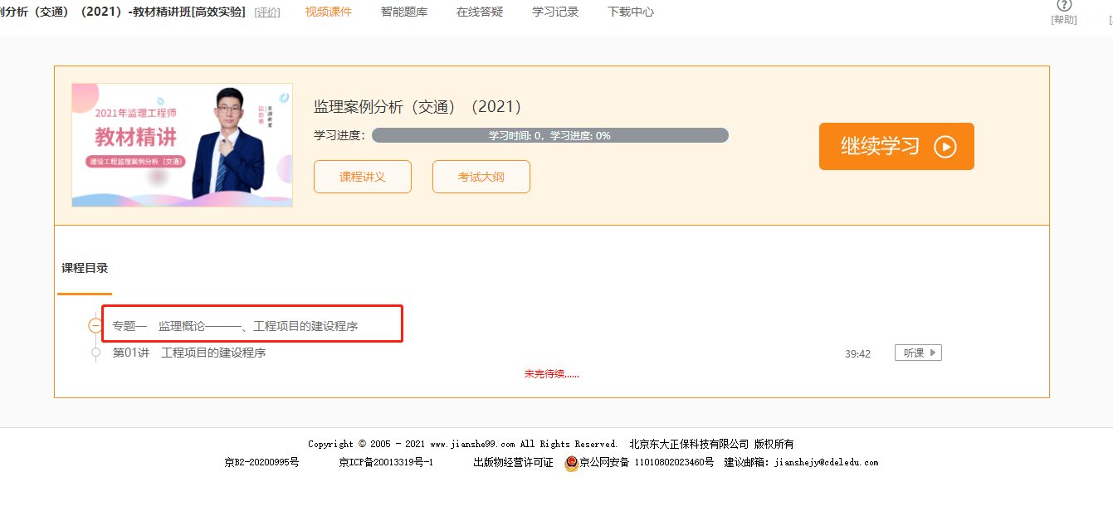Image resolution: width=1113 pixels, height=511 pixels.
Task: Open the 智能题库 tab
Action: [403, 12]
